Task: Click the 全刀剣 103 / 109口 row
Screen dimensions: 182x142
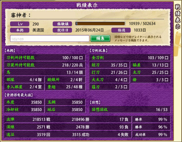Action: click(x=130, y=58)
